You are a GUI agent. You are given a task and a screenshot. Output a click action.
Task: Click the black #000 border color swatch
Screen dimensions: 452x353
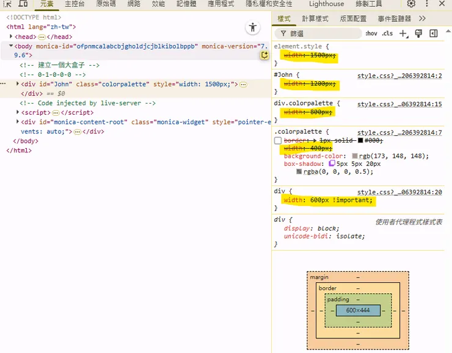(x=360, y=140)
